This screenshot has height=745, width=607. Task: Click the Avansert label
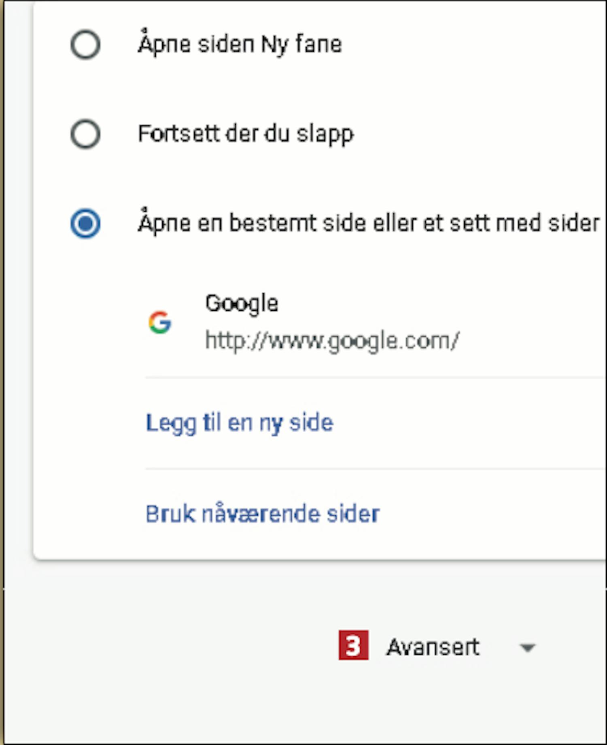(x=433, y=647)
